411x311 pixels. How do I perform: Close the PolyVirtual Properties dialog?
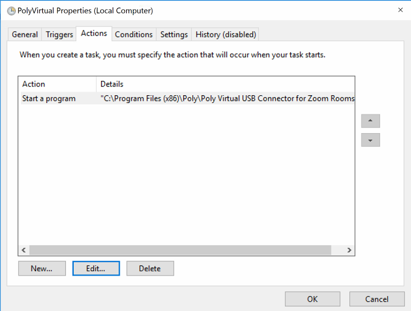(400, 10)
